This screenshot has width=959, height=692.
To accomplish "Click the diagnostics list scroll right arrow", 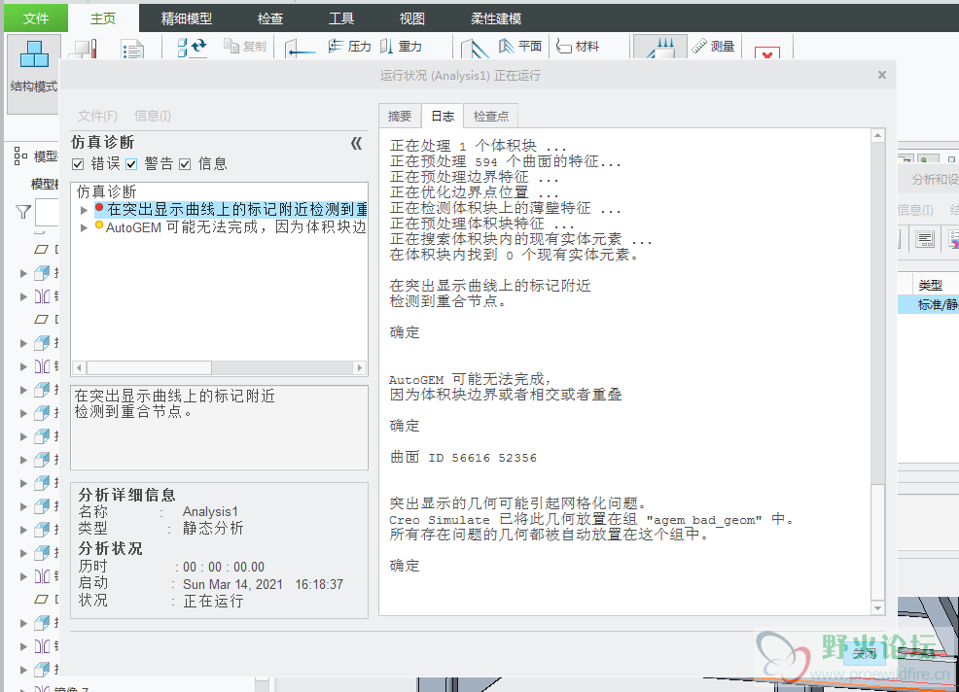I will [360, 367].
